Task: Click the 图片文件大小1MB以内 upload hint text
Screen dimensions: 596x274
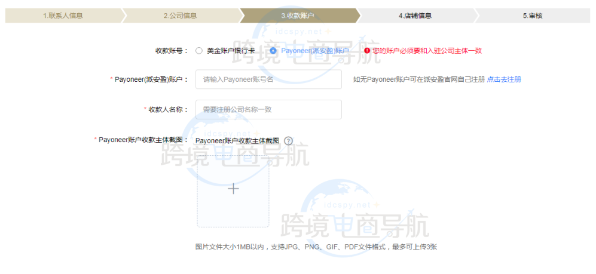Action: point(316,247)
